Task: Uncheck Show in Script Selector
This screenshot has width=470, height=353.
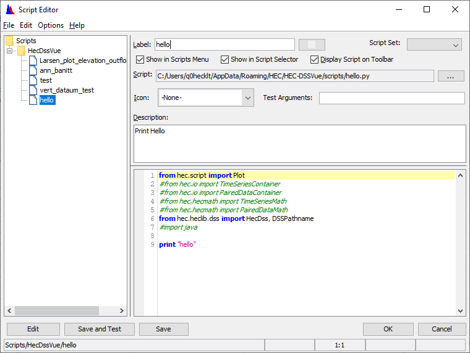Action: pyautogui.click(x=224, y=59)
